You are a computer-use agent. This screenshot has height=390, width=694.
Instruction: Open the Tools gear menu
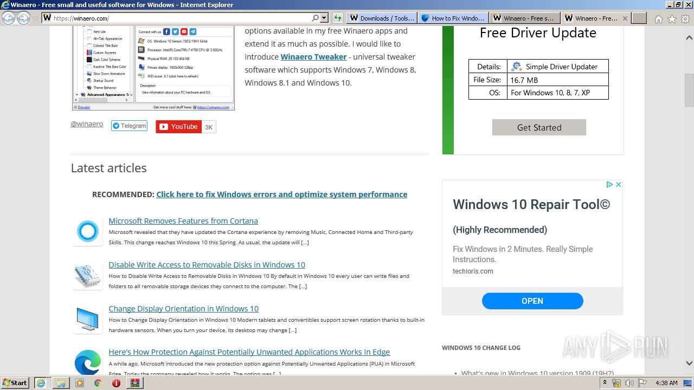tap(685, 19)
